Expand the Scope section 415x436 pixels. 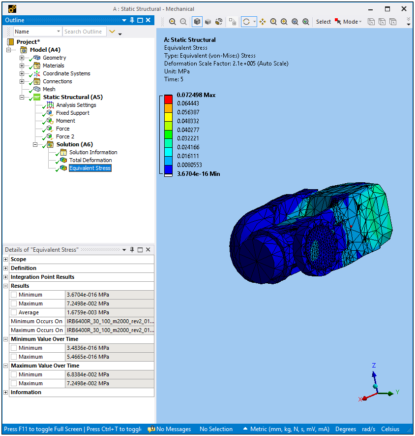6,259
